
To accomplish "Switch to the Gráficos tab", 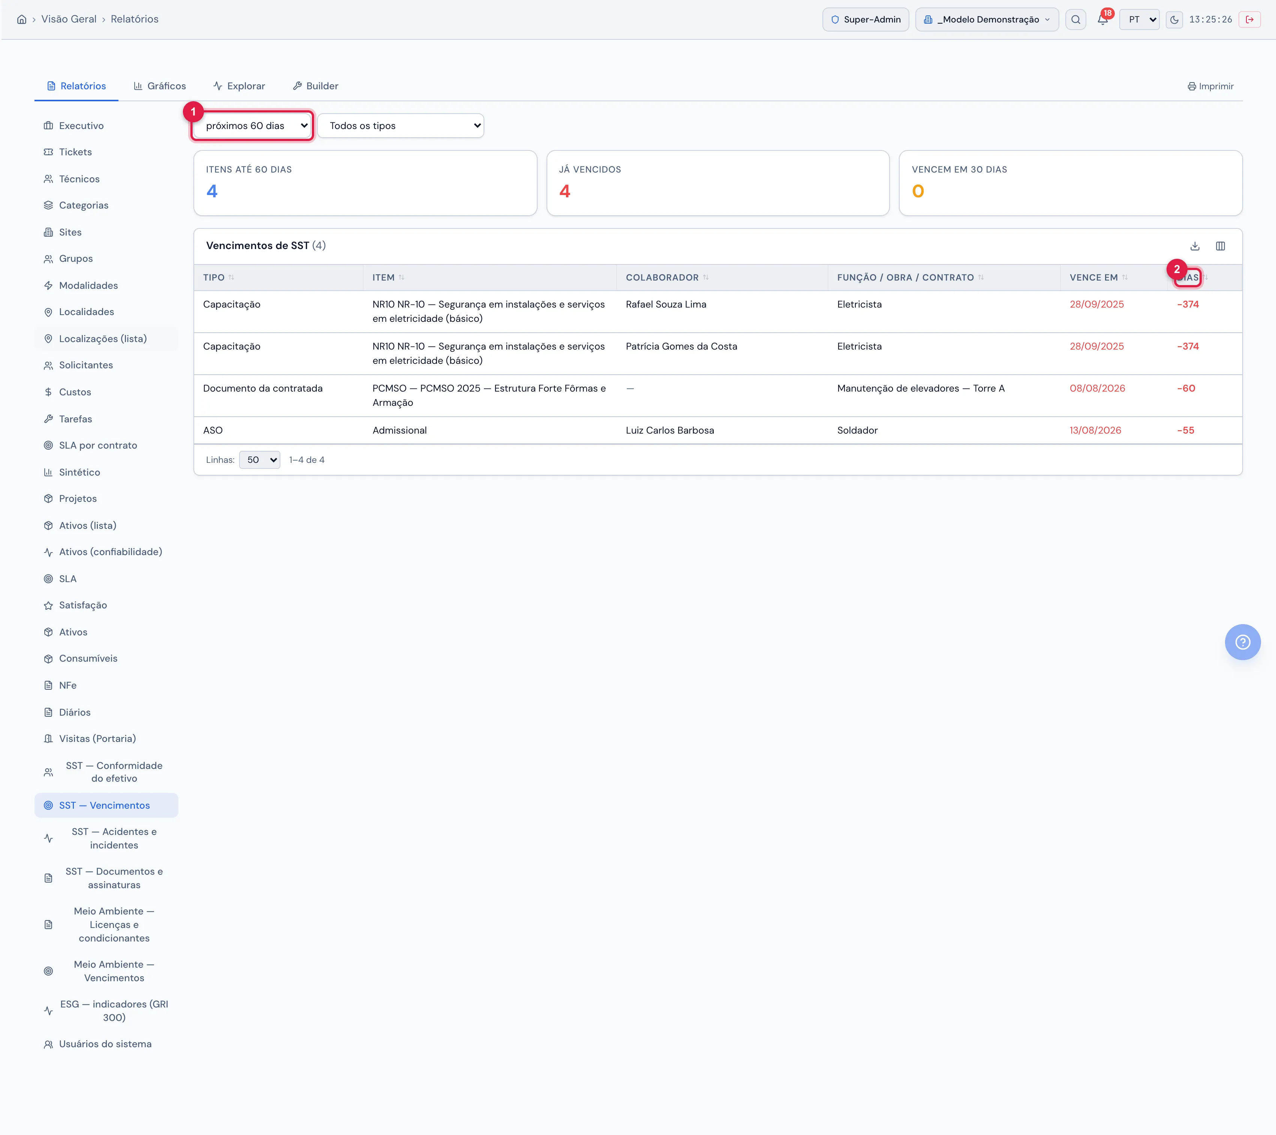I will tap(160, 86).
